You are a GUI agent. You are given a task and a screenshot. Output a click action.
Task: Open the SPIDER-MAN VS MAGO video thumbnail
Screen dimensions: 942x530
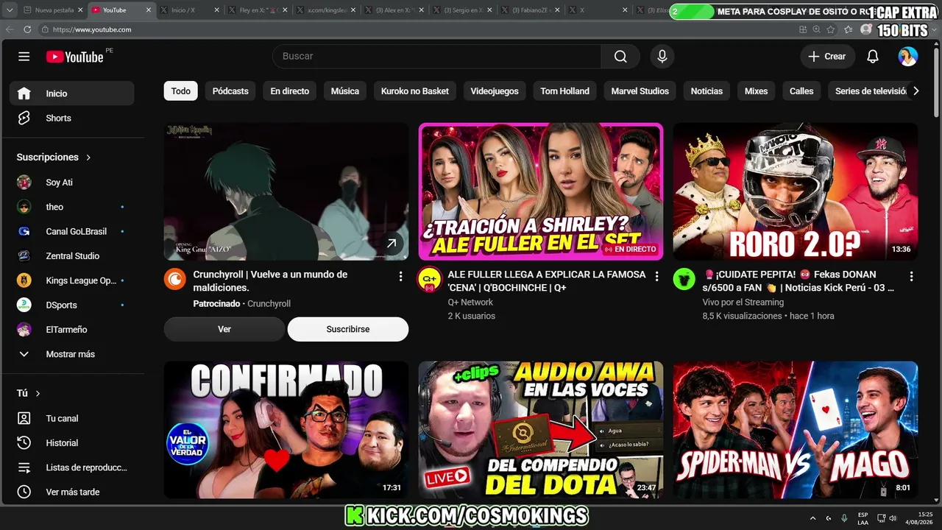[x=796, y=430]
